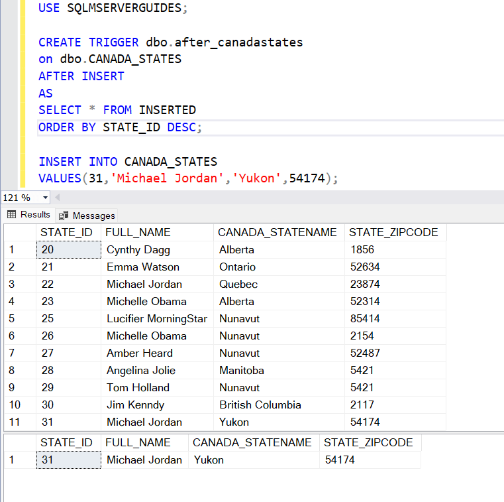Click the Results tab grid icon
Viewport: 504px width, 502px height.
(x=11, y=215)
